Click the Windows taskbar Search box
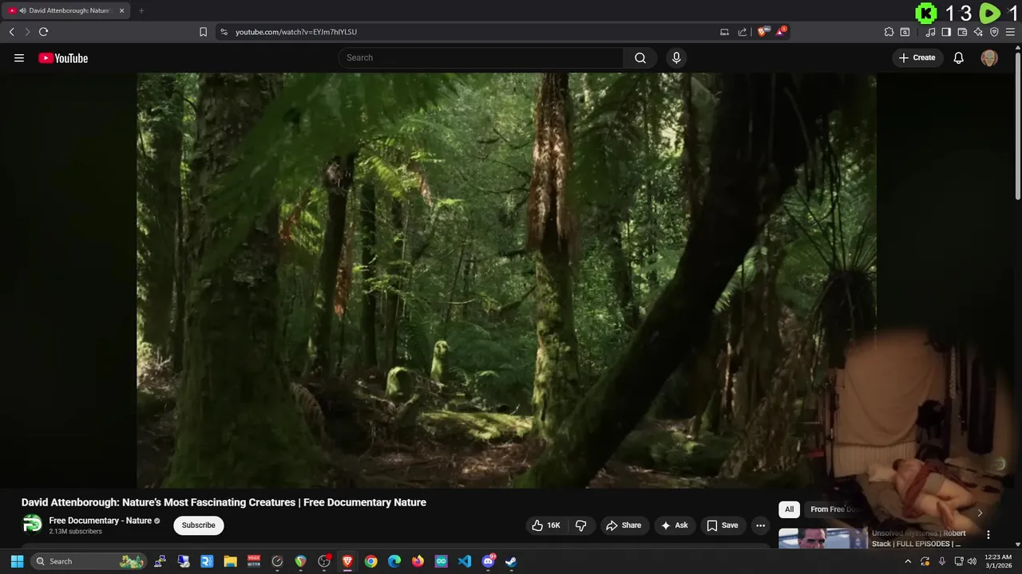The height and width of the screenshot is (574, 1022). (89, 561)
